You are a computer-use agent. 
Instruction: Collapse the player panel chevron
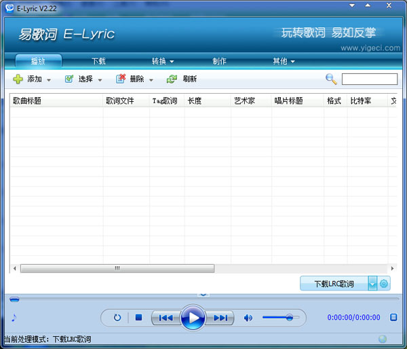[x=203, y=295]
